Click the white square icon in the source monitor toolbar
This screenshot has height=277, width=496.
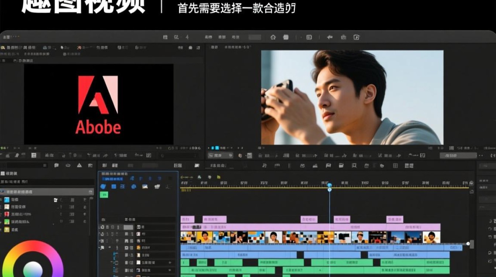coord(34,155)
